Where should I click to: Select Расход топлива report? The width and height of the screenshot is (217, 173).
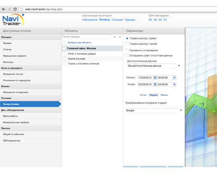coord(31,104)
